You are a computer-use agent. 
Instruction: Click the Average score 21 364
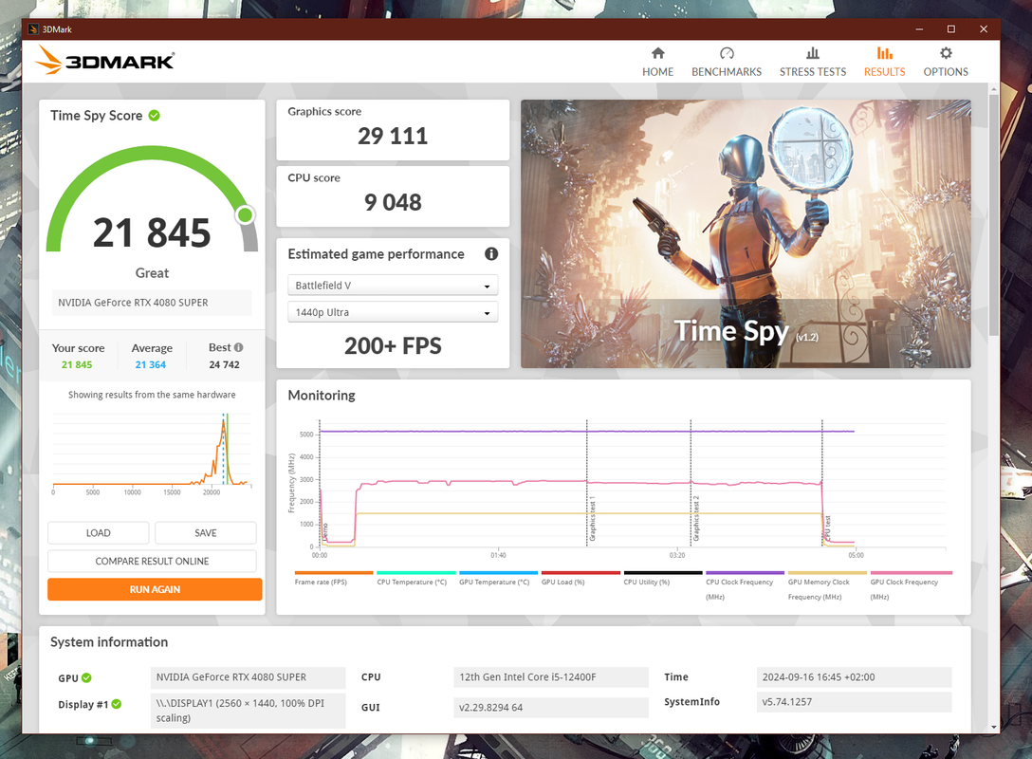tap(151, 364)
